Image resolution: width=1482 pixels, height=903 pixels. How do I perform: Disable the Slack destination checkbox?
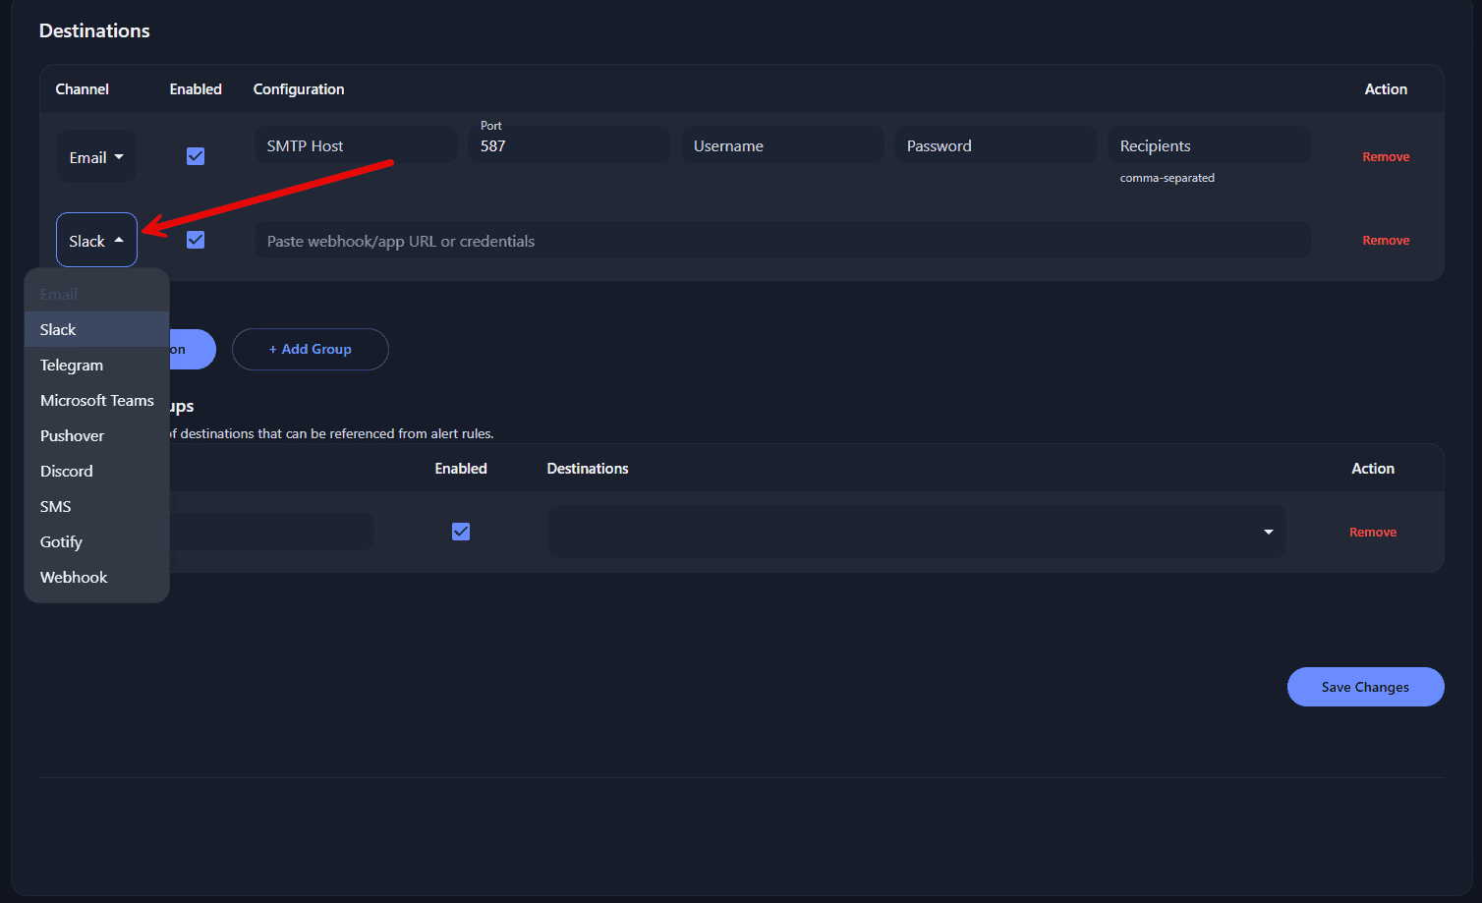[x=196, y=239]
